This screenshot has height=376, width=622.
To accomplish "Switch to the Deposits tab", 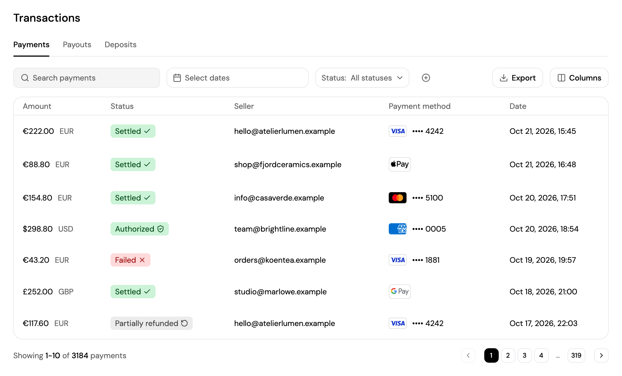I will click(x=121, y=45).
